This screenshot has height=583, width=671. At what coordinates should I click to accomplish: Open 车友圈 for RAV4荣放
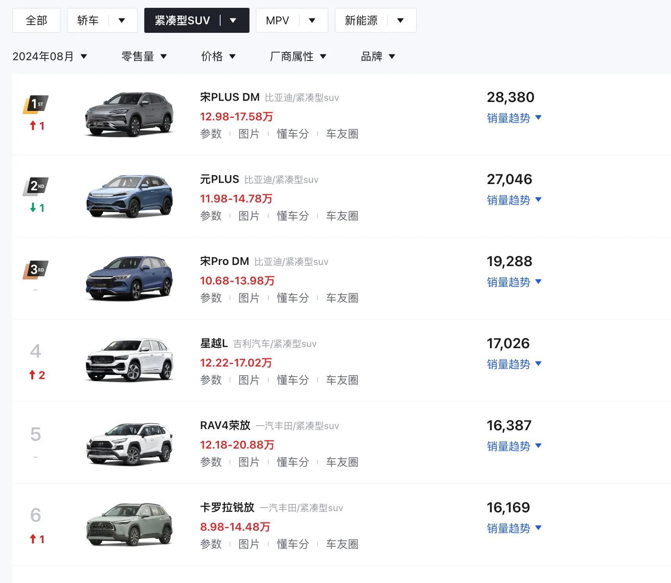(x=342, y=462)
